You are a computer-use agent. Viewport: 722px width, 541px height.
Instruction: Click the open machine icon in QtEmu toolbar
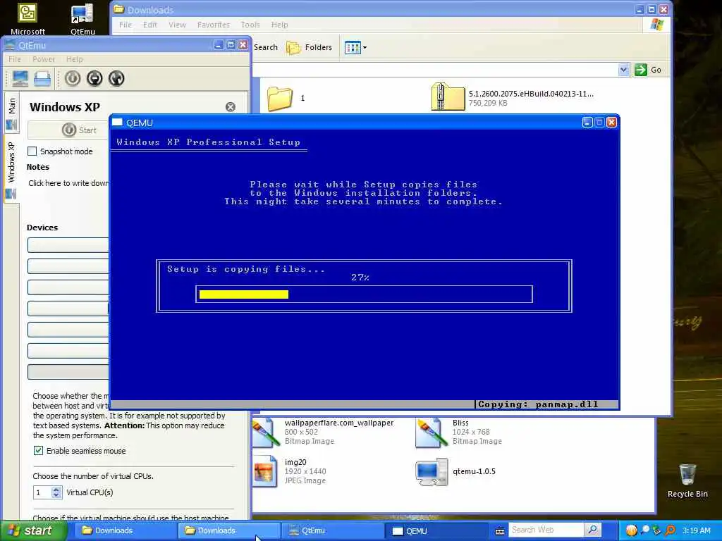pos(42,79)
